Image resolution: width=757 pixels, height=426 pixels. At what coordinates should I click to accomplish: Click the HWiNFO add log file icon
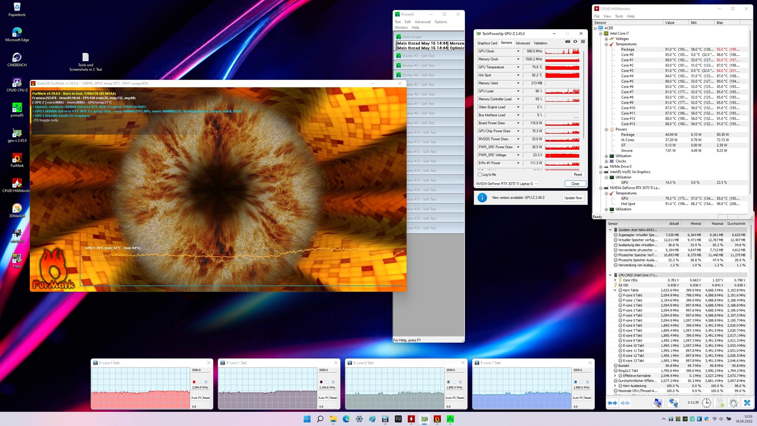pos(720,403)
